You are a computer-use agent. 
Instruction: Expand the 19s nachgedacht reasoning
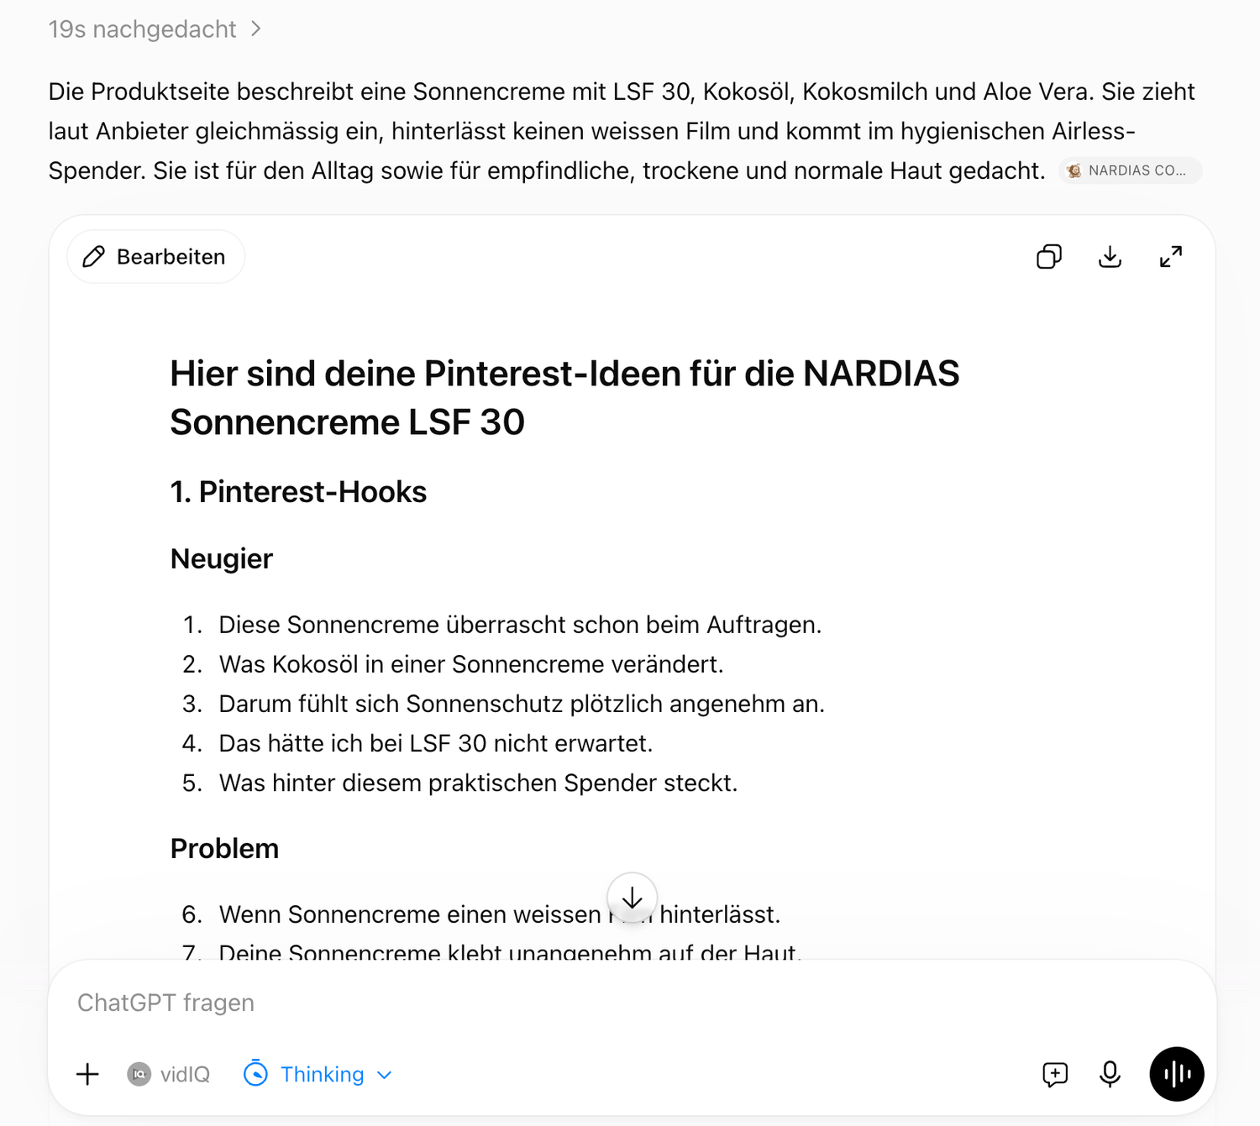coord(155,29)
